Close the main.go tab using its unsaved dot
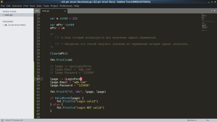This screenshot has height=122, width=217. coord(65,11)
